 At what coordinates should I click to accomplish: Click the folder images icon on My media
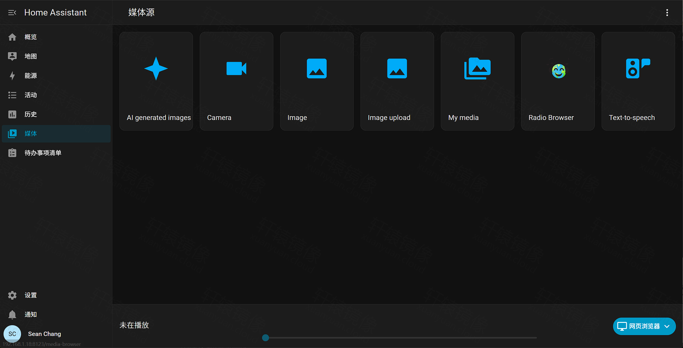[477, 68]
